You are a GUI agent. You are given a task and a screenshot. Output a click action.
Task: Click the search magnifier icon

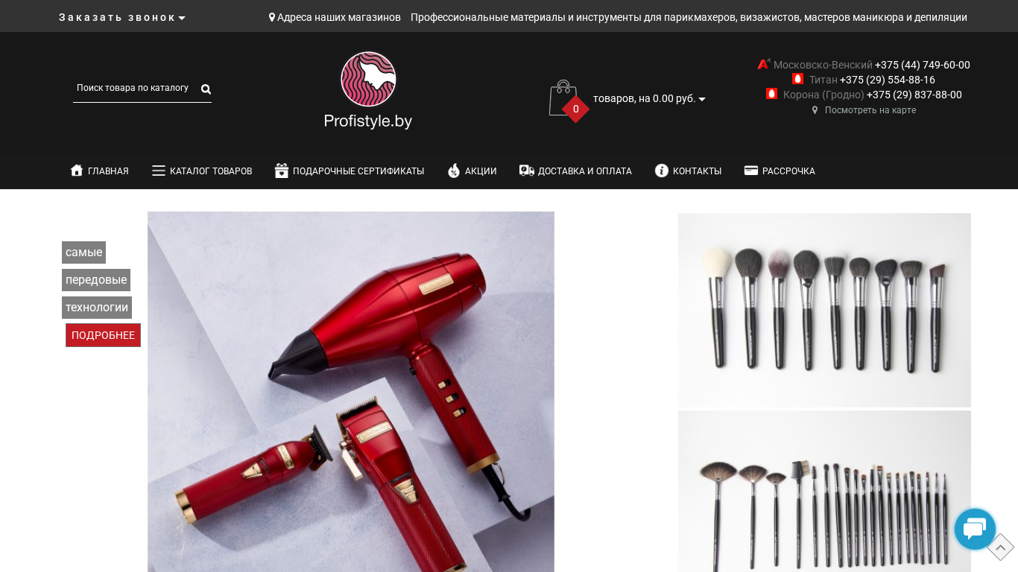(206, 89)
